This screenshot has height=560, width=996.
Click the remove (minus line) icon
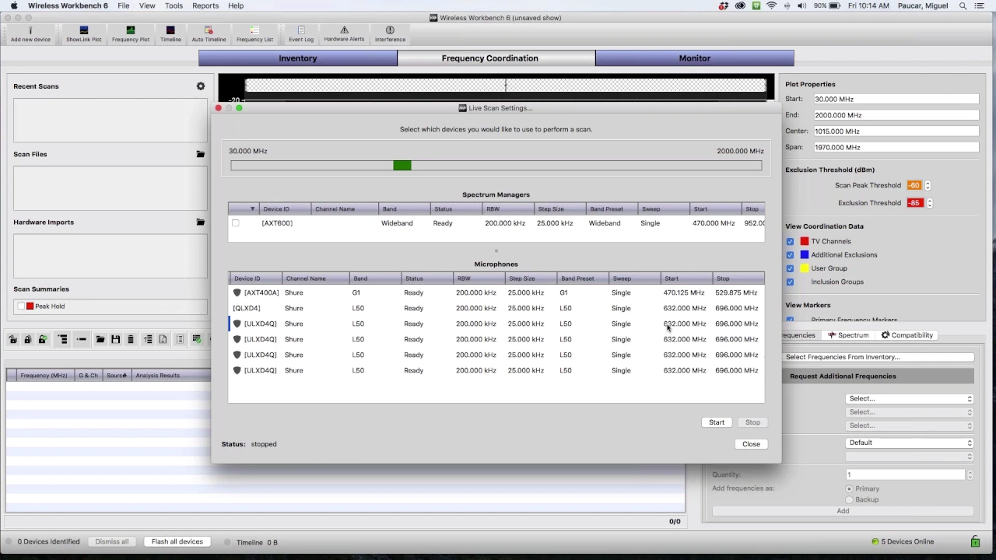81,339
